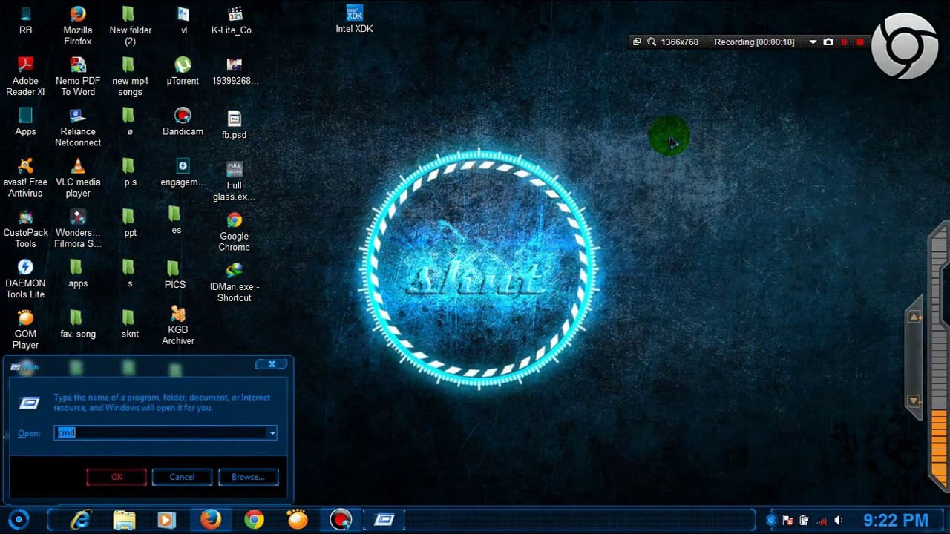Select the Intel XDK desktop icon
The width and height of the screenshot is (950, 534).
pyautogui.click(x=354, y=19)
